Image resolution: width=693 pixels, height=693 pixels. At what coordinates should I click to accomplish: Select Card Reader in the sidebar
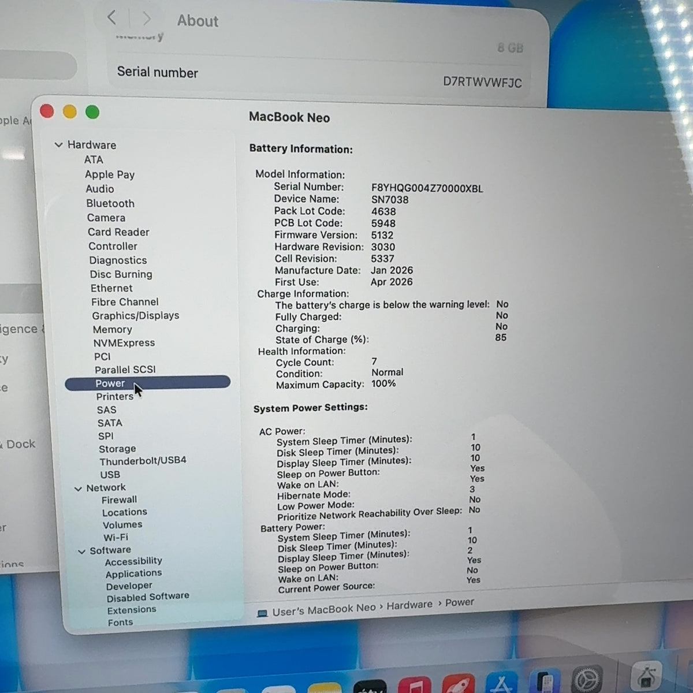click(118, 232)
